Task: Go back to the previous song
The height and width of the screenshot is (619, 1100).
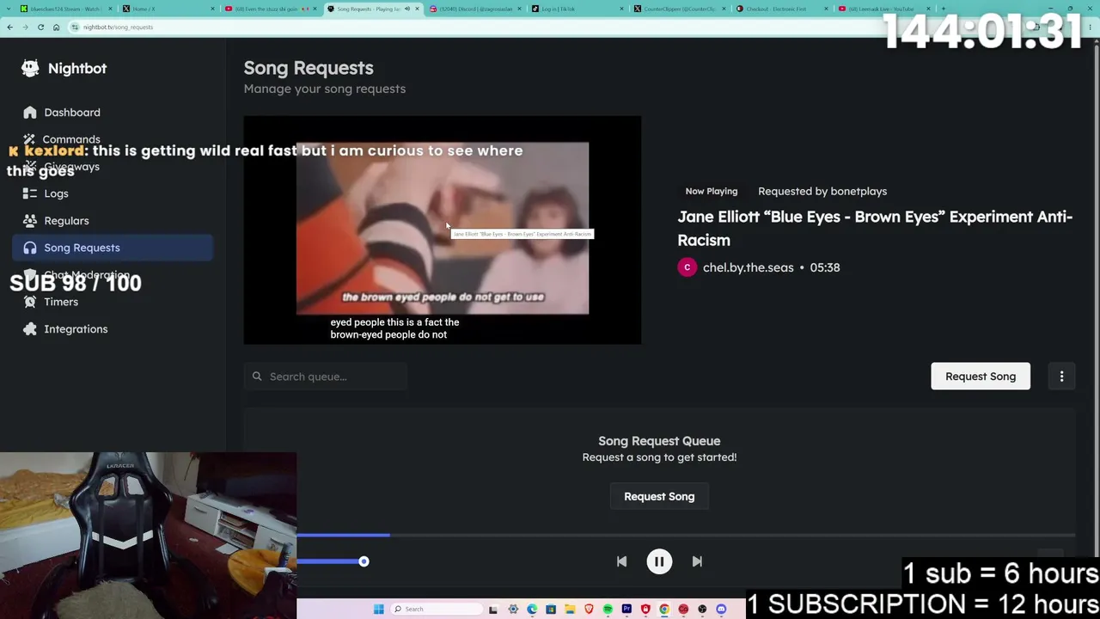Action: click(621, 561)
